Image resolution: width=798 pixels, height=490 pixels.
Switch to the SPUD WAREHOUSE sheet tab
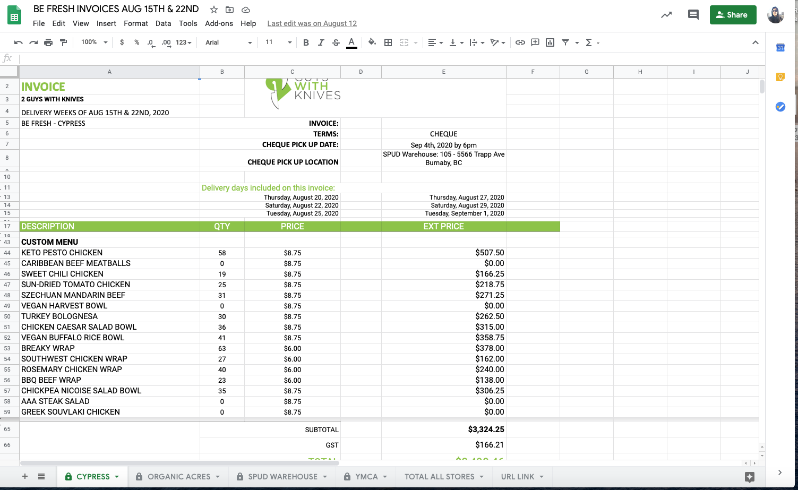pos(282,477)
